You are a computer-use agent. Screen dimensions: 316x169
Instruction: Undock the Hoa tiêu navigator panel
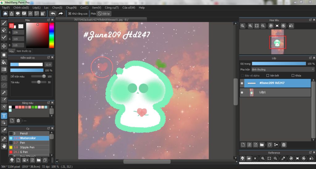click(310, 20)
